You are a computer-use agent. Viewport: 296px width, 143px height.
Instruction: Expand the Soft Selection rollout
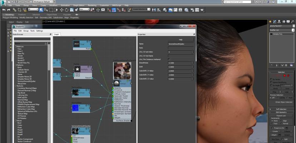[x=281, y=109]
